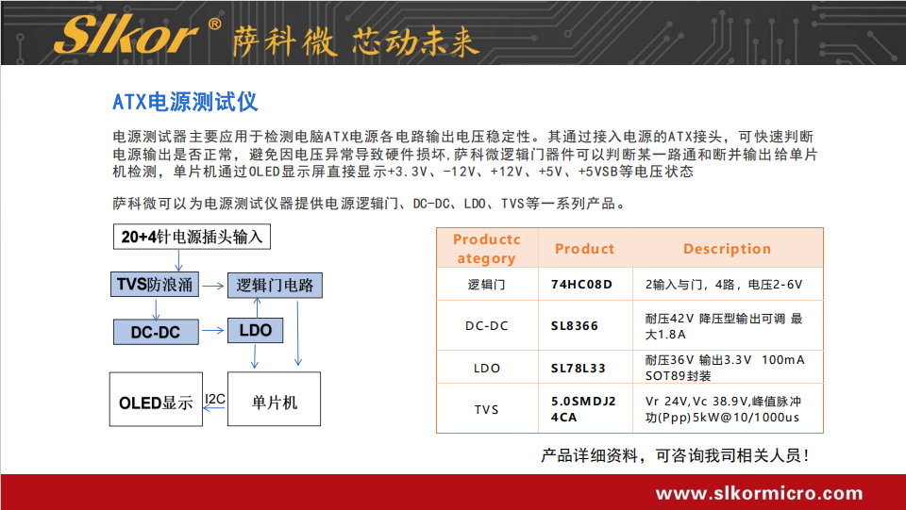Click the 'Product' column header
This screenshot has height=510, width=906.
click(x=585, y=249)
